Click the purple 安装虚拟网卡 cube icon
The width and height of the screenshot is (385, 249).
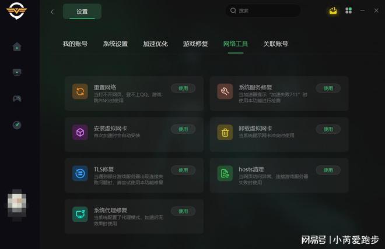[x=80, y=133]
